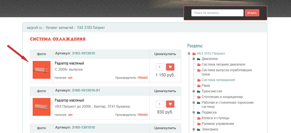Click folder icon beside Рабочая и стояночная тормозная
The image size is (291, 133).
pyautogui.click(x=199, y=103)
